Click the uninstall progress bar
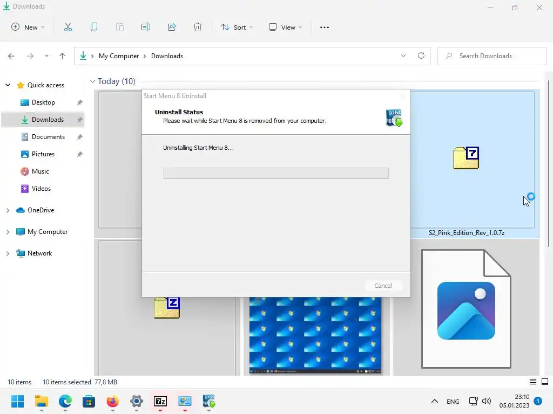This screenshot has width=553, height=414. (276, 173)
